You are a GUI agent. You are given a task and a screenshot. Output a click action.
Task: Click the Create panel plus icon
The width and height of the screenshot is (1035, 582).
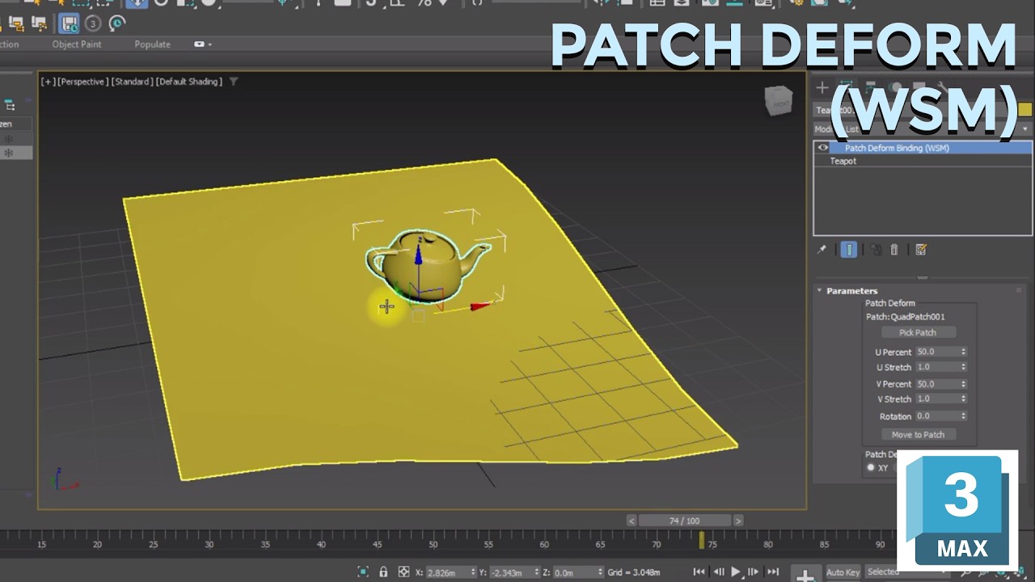(822, 88)
